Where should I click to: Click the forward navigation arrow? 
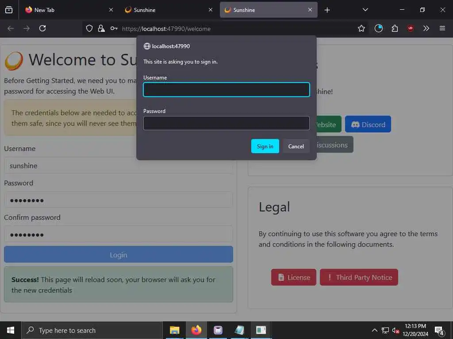[27, 28]
